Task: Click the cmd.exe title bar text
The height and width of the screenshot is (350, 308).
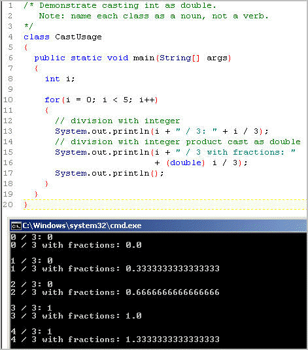Action: 82,225
